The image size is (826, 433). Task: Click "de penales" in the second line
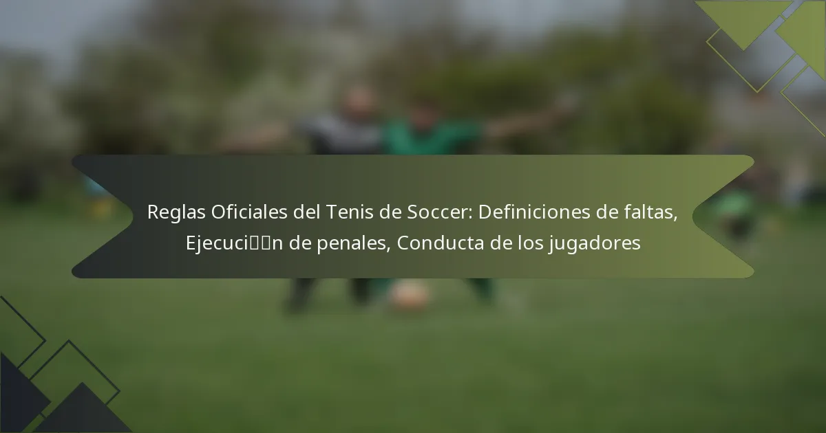tap(331, 243)
